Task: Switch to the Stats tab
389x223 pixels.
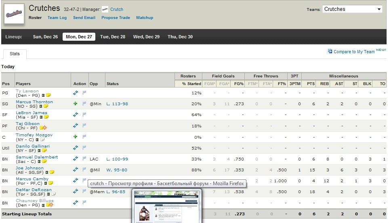Action: click(x=15, y=54)
